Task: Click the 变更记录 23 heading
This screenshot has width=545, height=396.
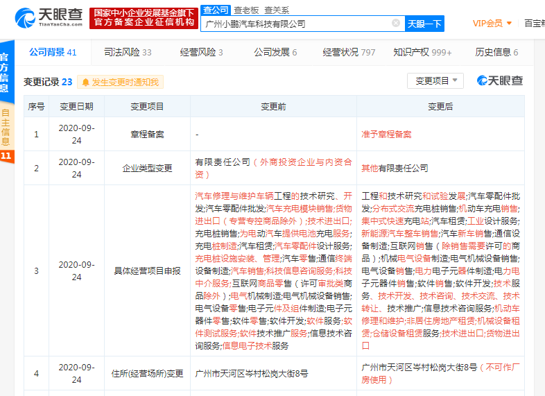Action: [48, 82]
